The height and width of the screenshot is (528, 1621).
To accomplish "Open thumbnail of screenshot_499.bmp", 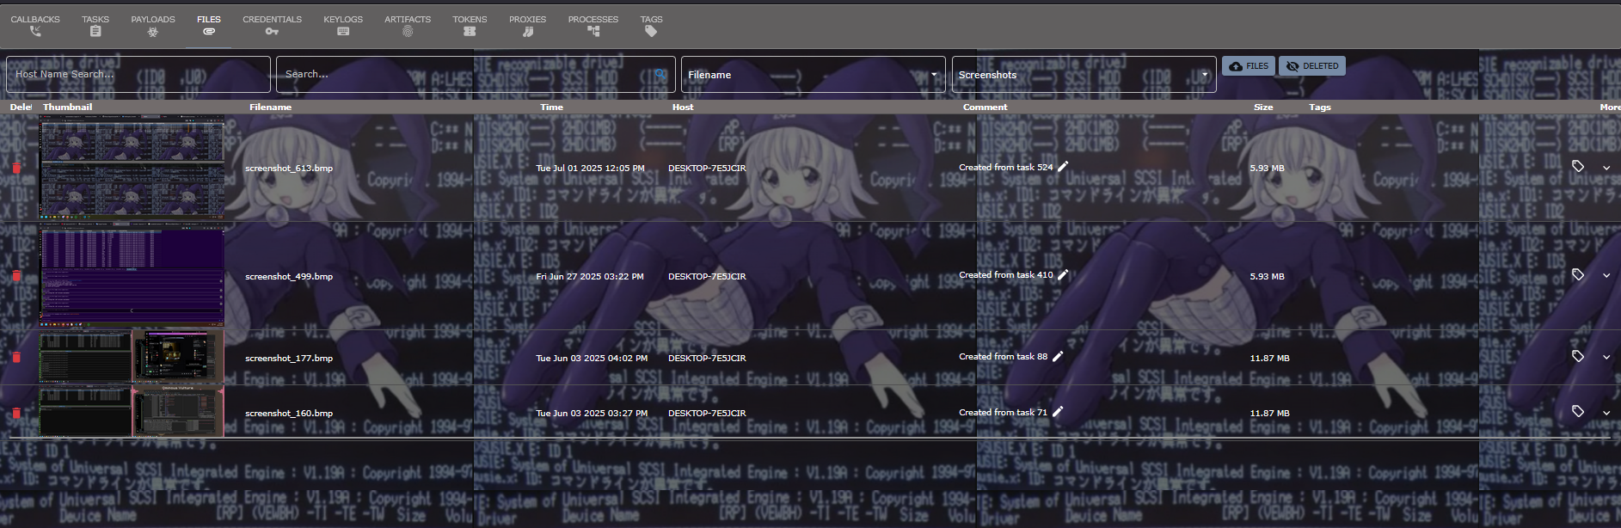I will coord(132,276).
